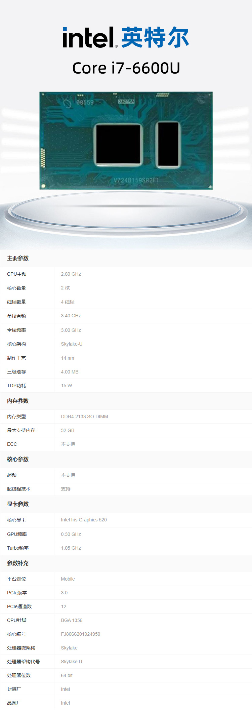Select the 15 W value

(x=67, y=386)
